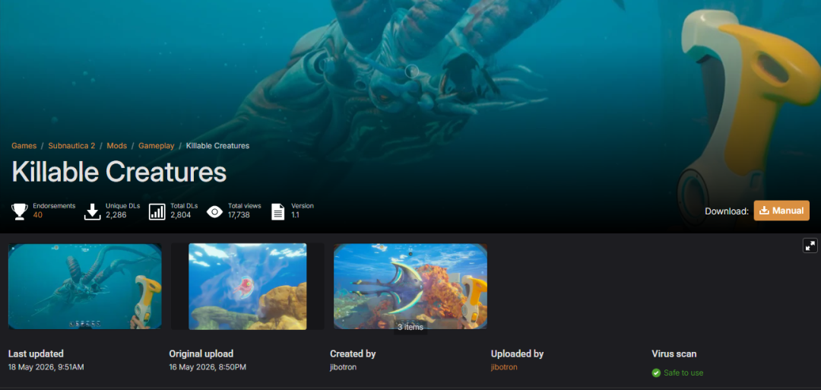This screenshot has width=821, height=390.
Task: Click the Virus scan label
Action: (674, 354)
